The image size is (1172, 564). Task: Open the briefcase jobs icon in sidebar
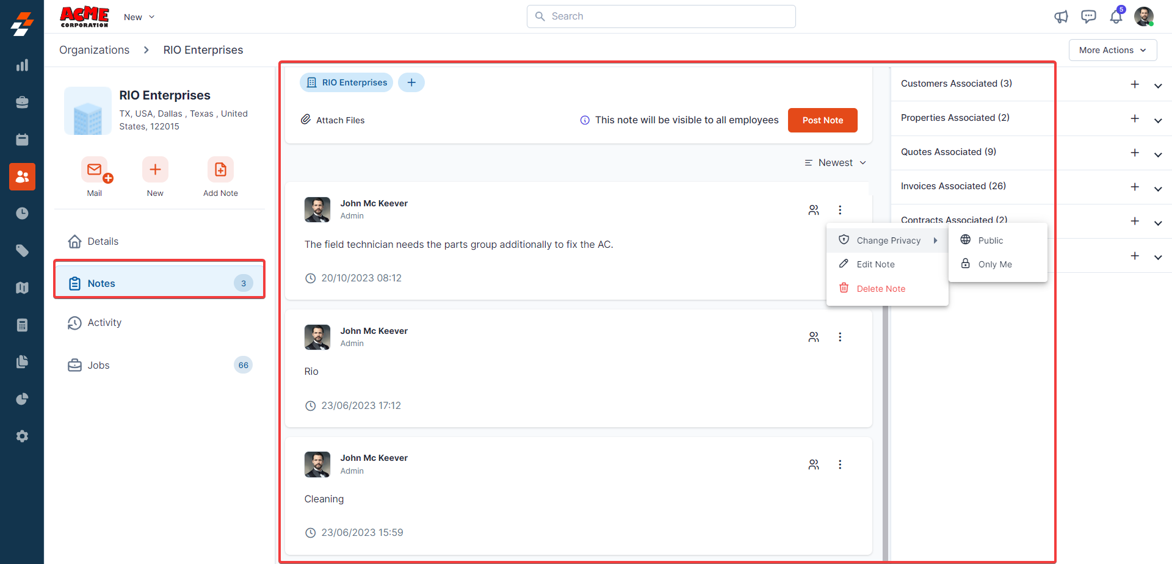pos(22,103)
